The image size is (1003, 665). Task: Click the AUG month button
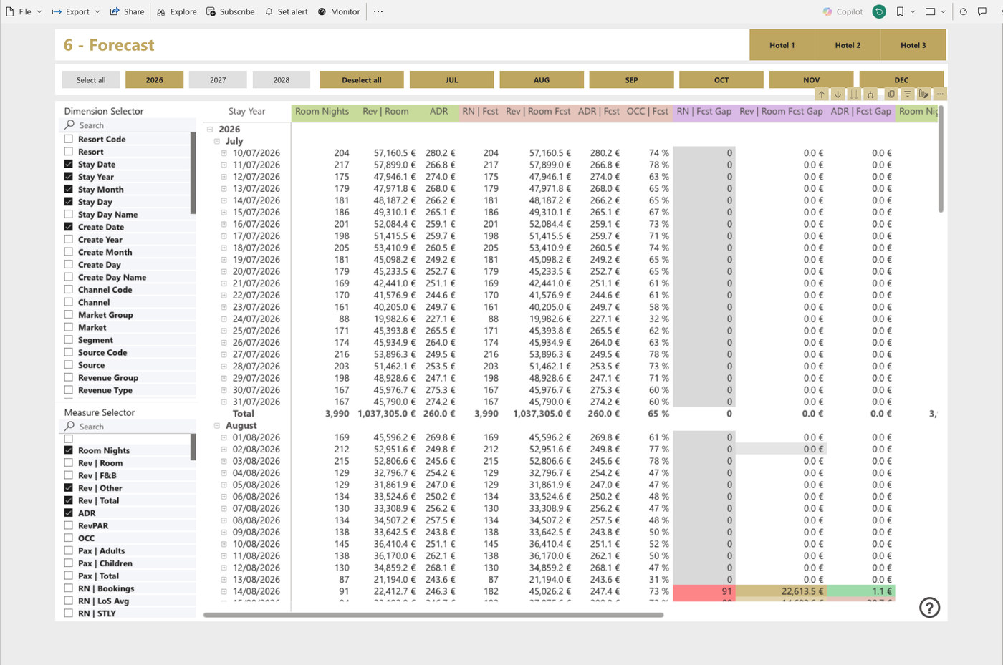tap(542, 79)
